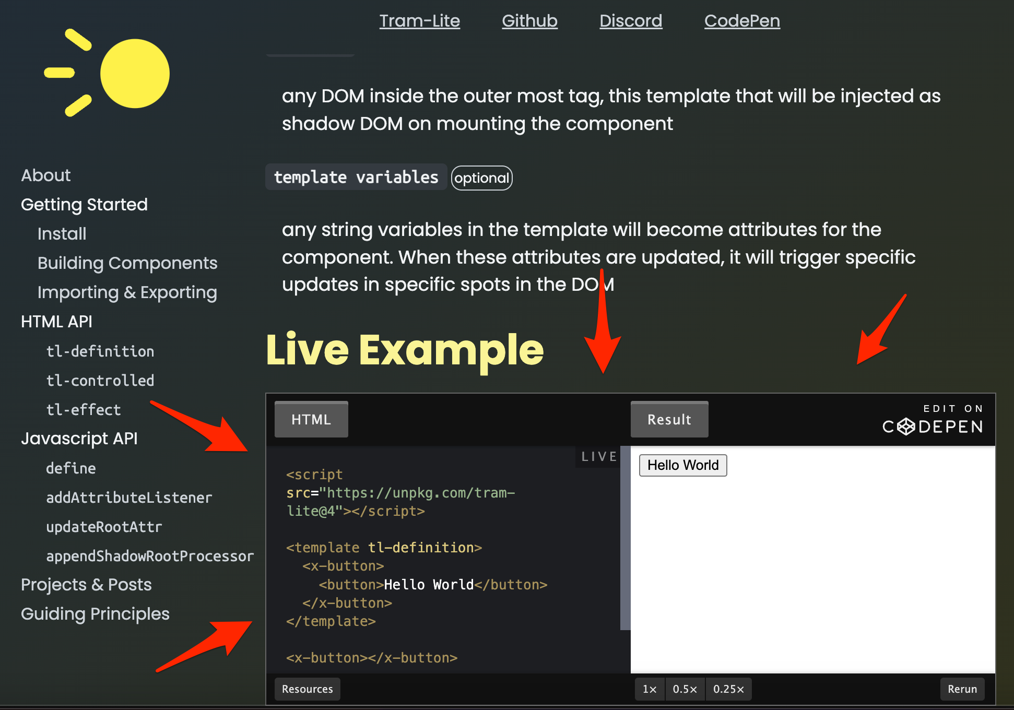Open the Edit on CodePen logo link
1014x710 pixels.
click(933, 420)
